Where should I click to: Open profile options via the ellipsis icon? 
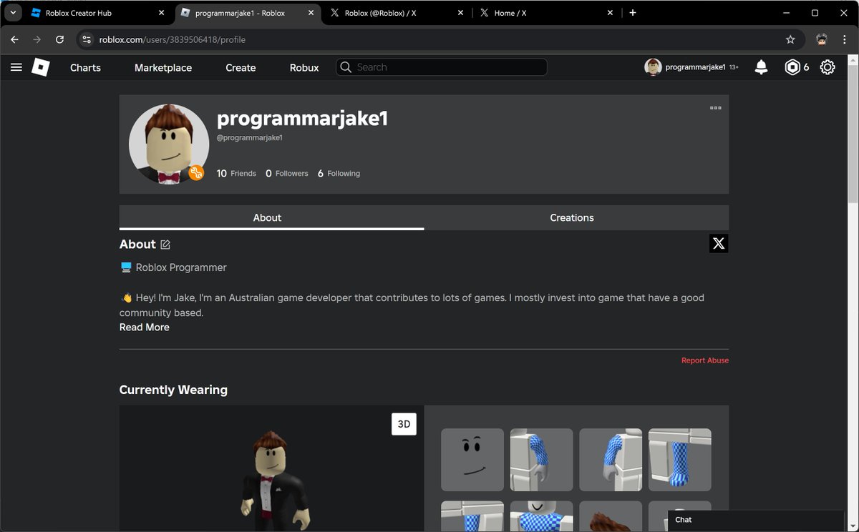(715, 108)
